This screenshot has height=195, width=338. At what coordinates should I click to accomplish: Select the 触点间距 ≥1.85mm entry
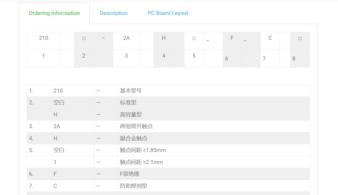143,150
